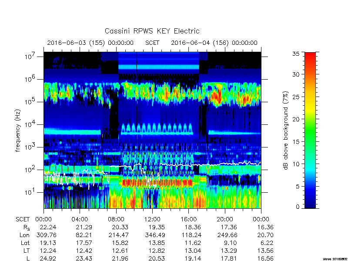Click the L value 24.92
This screenshot has height=261, width=348.
click(48, 258)
